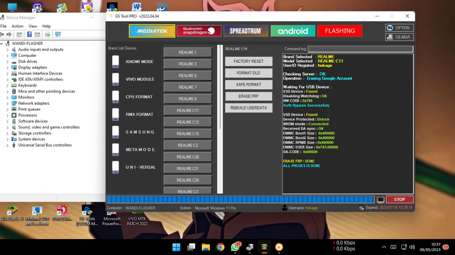455x255 pixels.
Task: Choose the REALME C20 model
Action: (188, 157)
